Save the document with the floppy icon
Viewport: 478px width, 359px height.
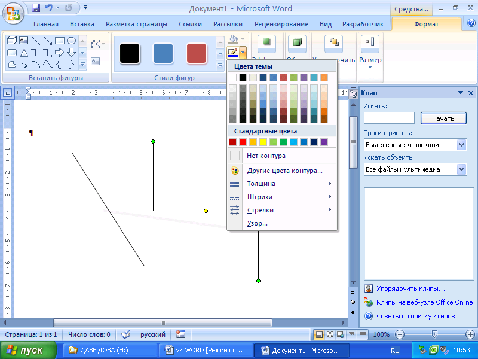click(36, 8)
